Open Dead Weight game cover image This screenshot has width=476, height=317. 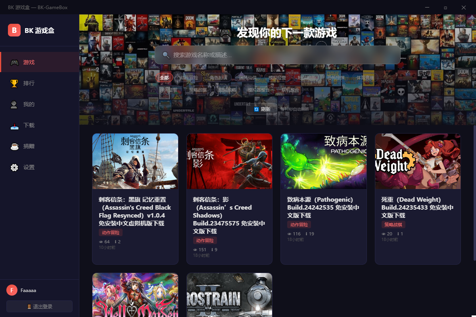(x=418, y=161)
